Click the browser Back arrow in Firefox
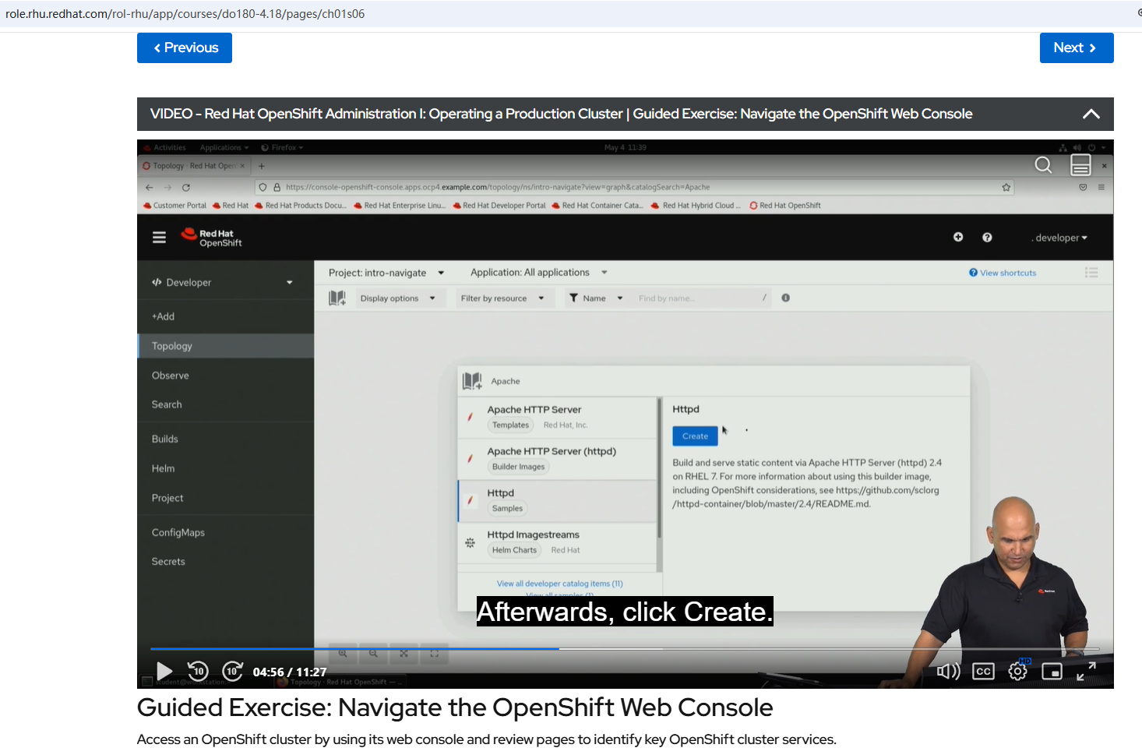Screen dimensions: 1142x755 (x=150, y=187)
